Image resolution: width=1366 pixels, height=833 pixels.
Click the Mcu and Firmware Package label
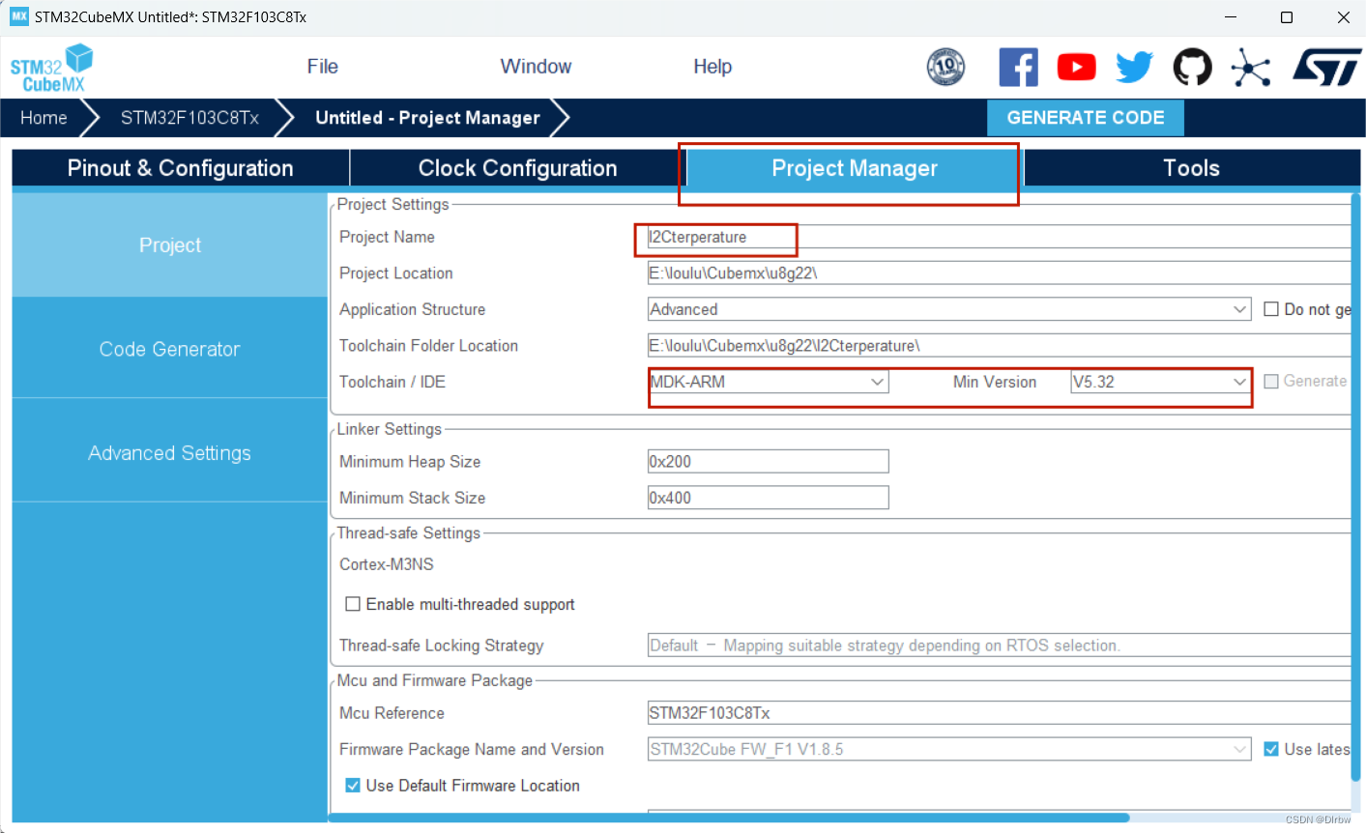[434, 680]
